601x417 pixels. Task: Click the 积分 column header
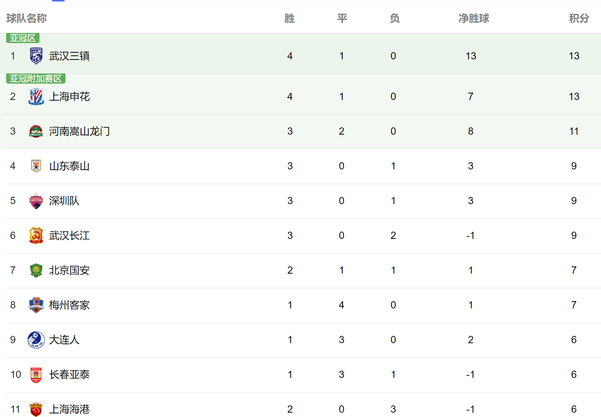[579, 18]
